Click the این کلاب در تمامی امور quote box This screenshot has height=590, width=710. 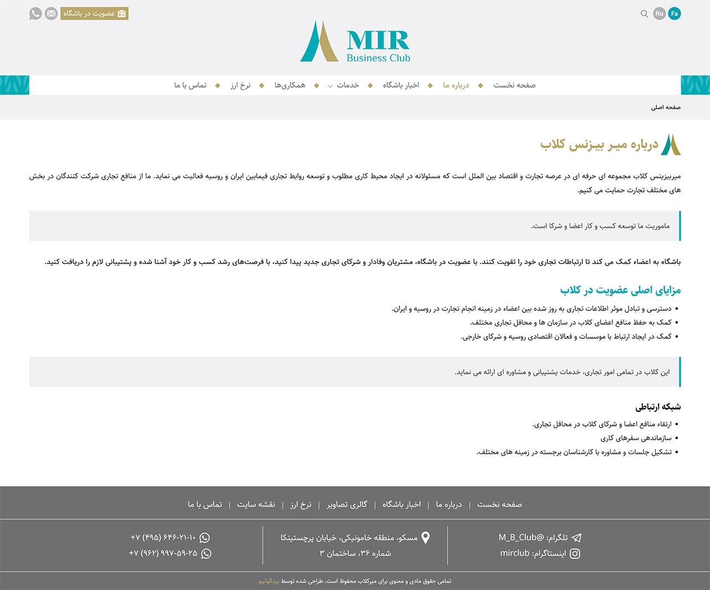pos(355,372)
